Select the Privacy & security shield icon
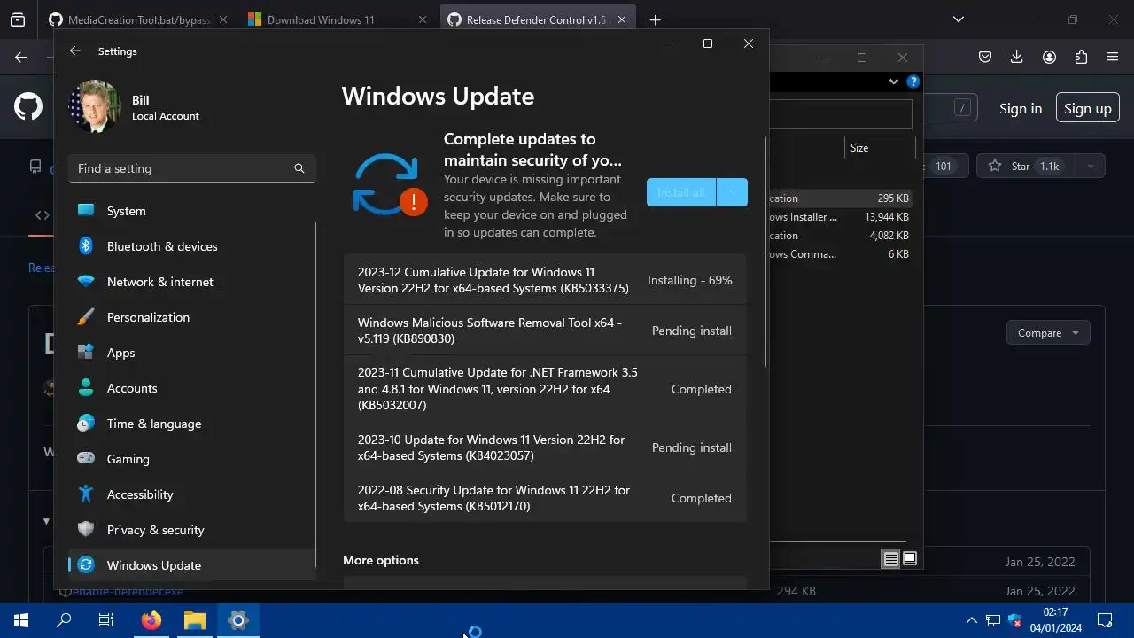This screenshot has height=638, width=1134. pyautogui.click(x=86, y=530)
